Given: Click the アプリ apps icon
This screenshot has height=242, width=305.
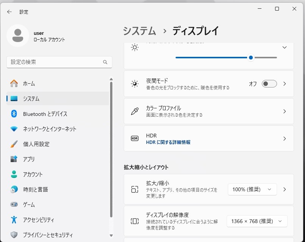Looking at the screenshot, I should pos(14,159).
